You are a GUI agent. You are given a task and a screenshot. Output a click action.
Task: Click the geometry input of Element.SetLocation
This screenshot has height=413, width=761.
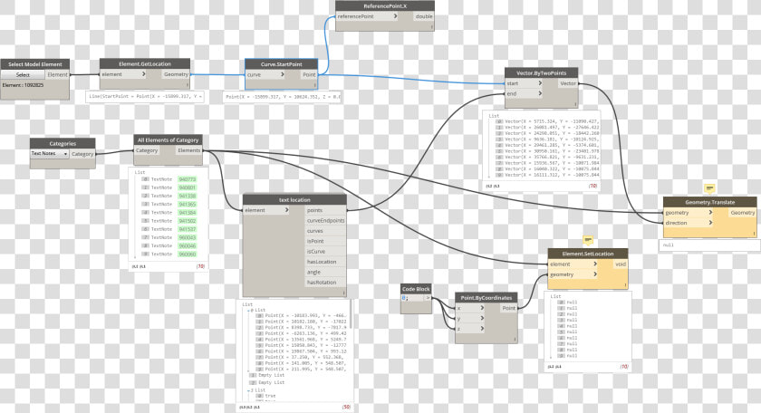pos(573,274)
